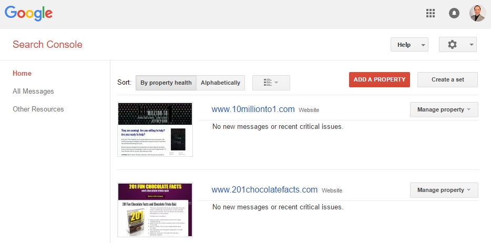Open the Google apps grid icon

(431, 13)
